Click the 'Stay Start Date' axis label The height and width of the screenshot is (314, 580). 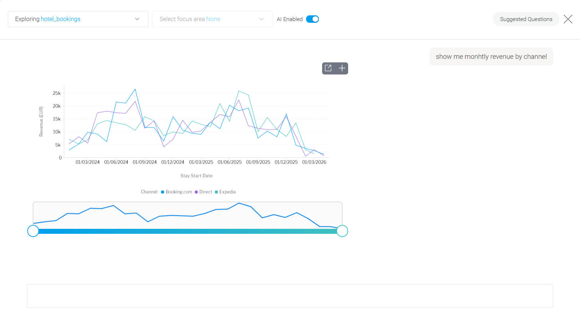pyautogui.click(x=197, y=176)
